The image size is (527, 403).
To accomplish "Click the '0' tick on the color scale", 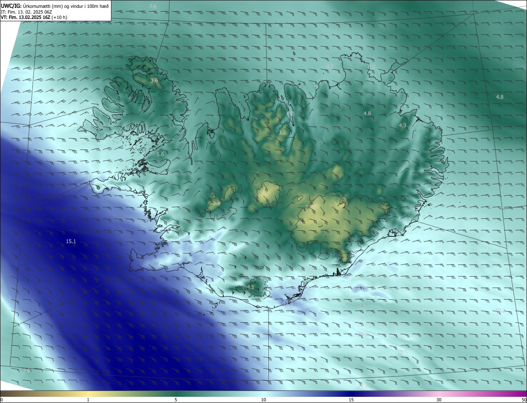I will pos(1,400).
